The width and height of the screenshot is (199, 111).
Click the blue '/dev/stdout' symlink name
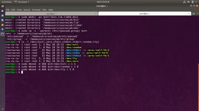click(73, 56)
